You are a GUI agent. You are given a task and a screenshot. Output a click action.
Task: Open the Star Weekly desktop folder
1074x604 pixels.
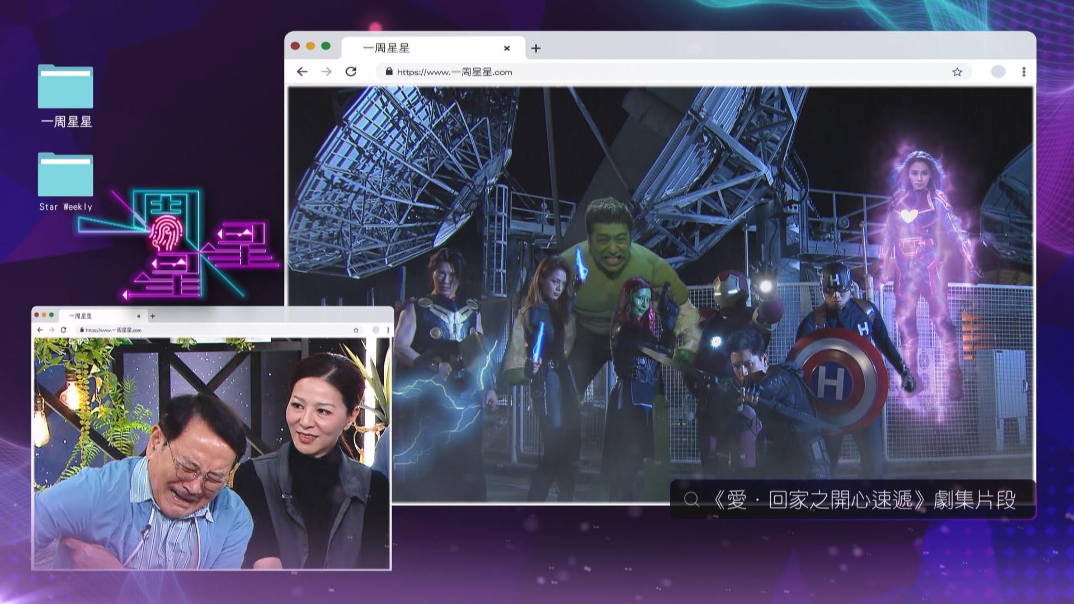tap(65, 182)
